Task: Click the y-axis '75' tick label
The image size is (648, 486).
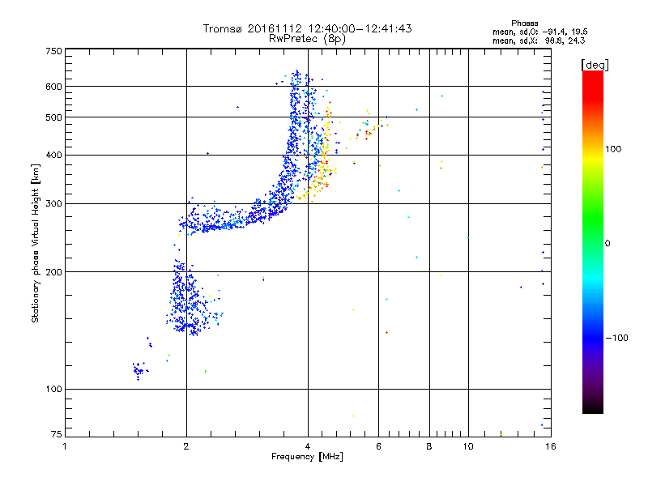Action: (x=57, y=434)
